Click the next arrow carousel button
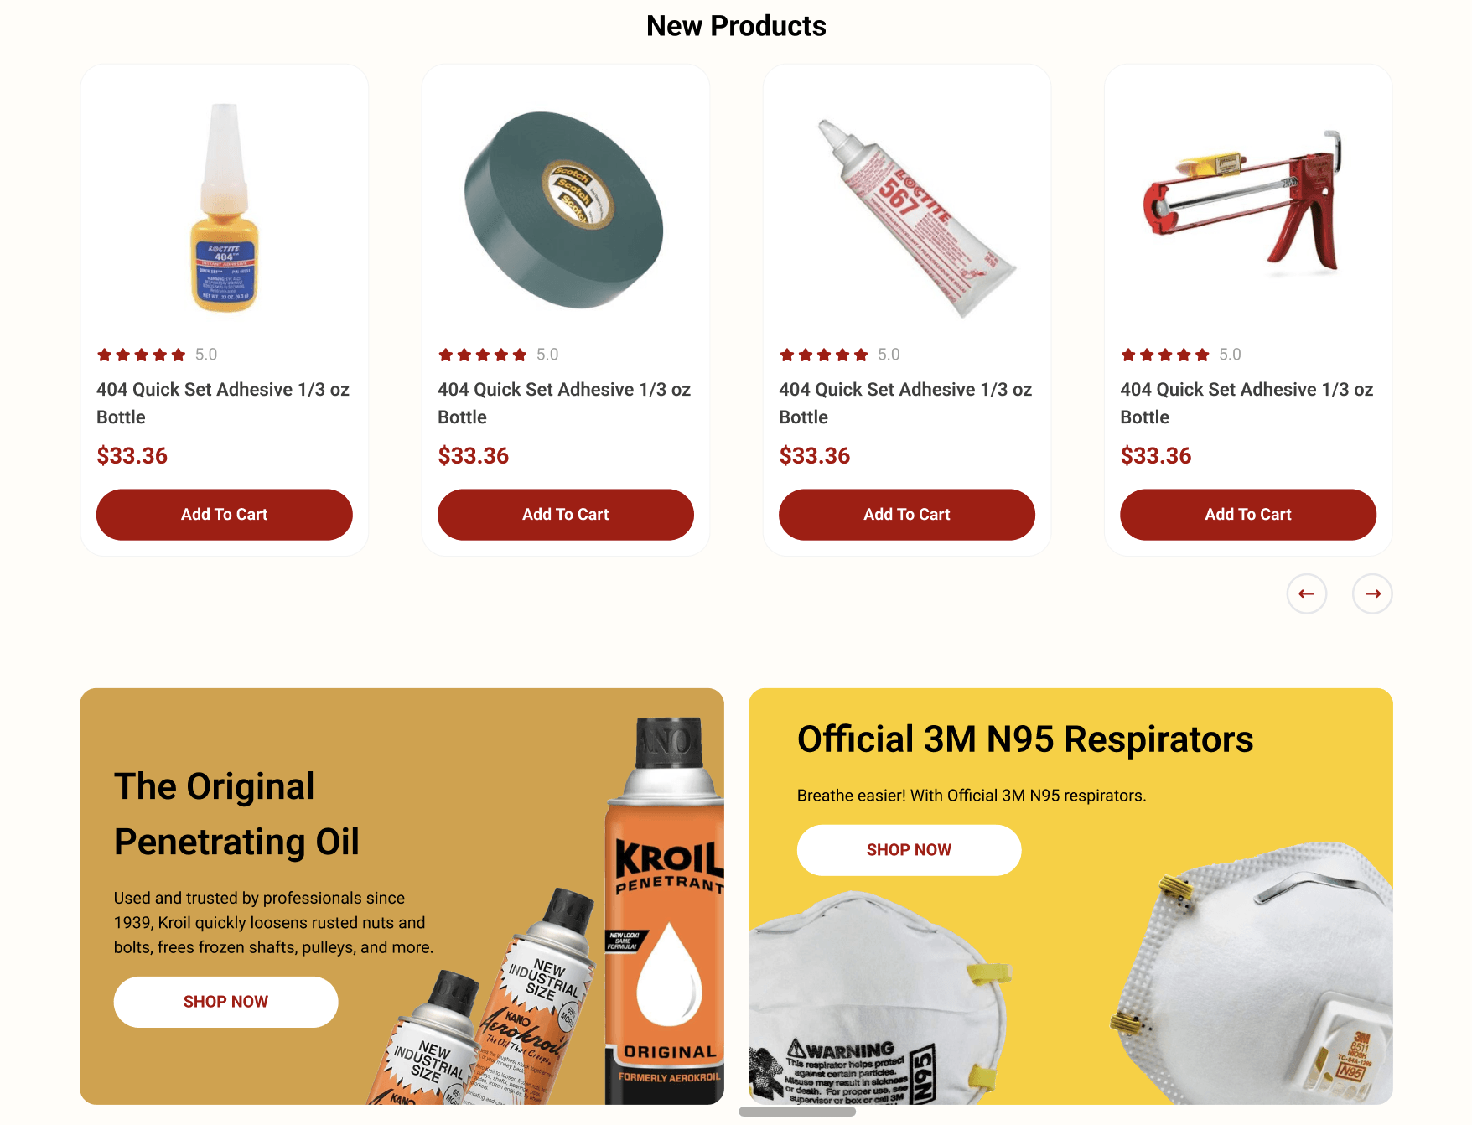This screenshot has height=1125, width=1472. (1372, 594)
